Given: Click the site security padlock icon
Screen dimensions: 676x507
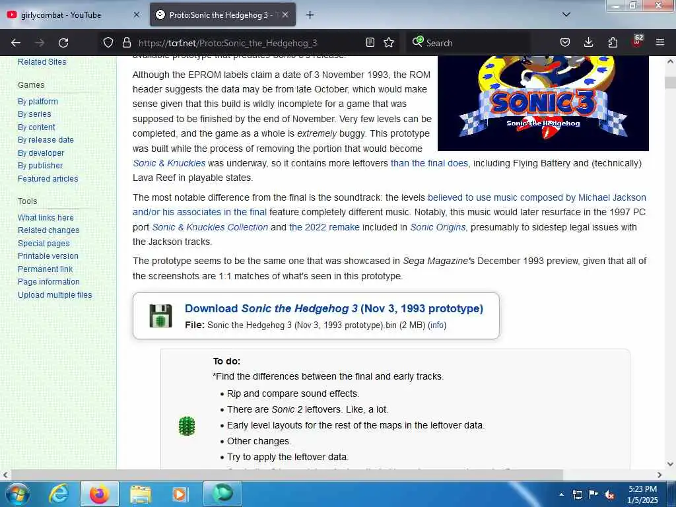Looking at the screenshot, I should (x=126, y=42).
